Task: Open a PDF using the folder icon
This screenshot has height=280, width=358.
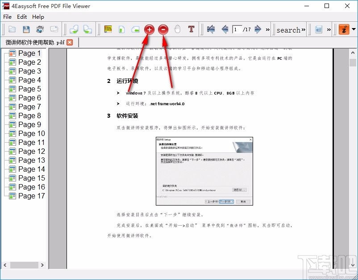Action: coord(12,29)
